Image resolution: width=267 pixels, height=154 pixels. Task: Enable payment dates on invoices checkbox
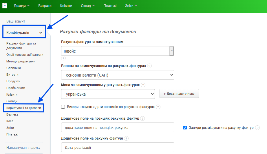click(x=63, y=107)
